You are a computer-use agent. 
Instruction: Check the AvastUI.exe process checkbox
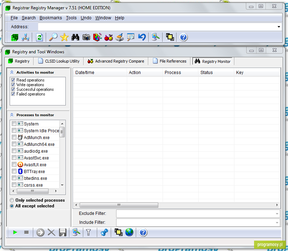[x=14, y=164]
